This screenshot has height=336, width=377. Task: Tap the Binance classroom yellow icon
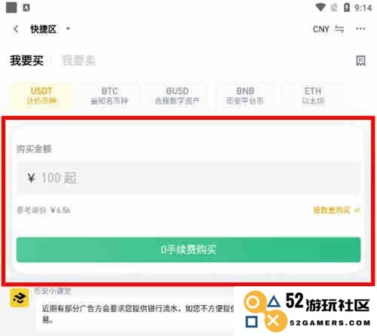pos(20,298)
